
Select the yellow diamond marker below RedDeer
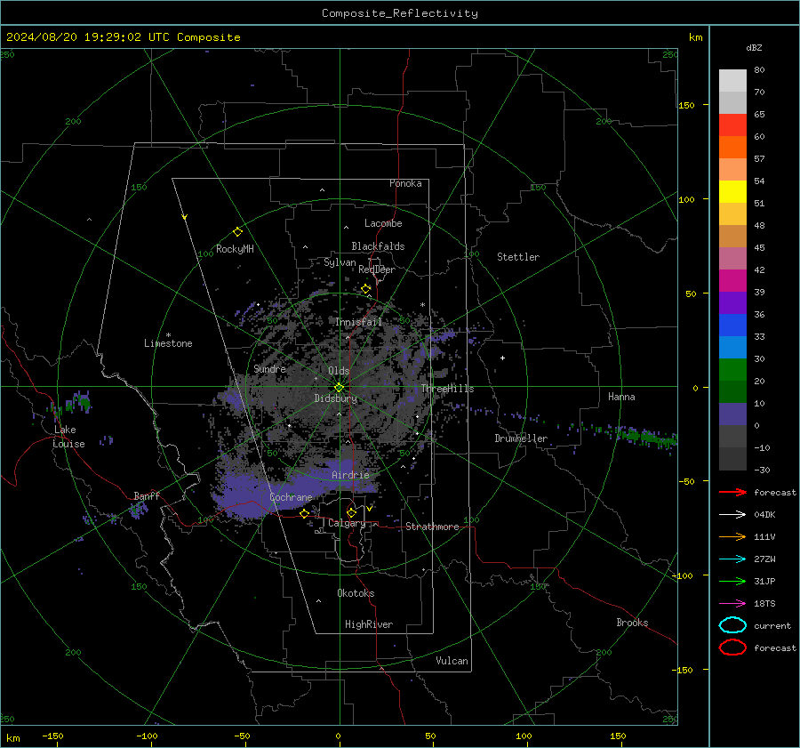click(x=366, y=289)
